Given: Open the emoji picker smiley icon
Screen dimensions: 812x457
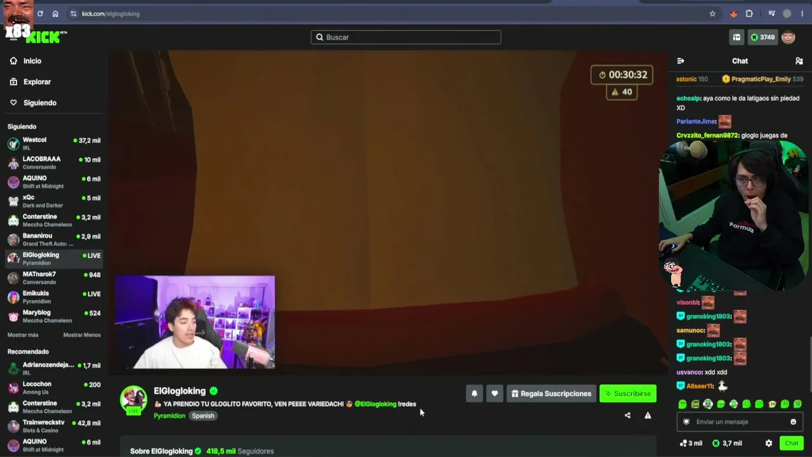Looking at the screenshot, I should [x=793, y=422].
